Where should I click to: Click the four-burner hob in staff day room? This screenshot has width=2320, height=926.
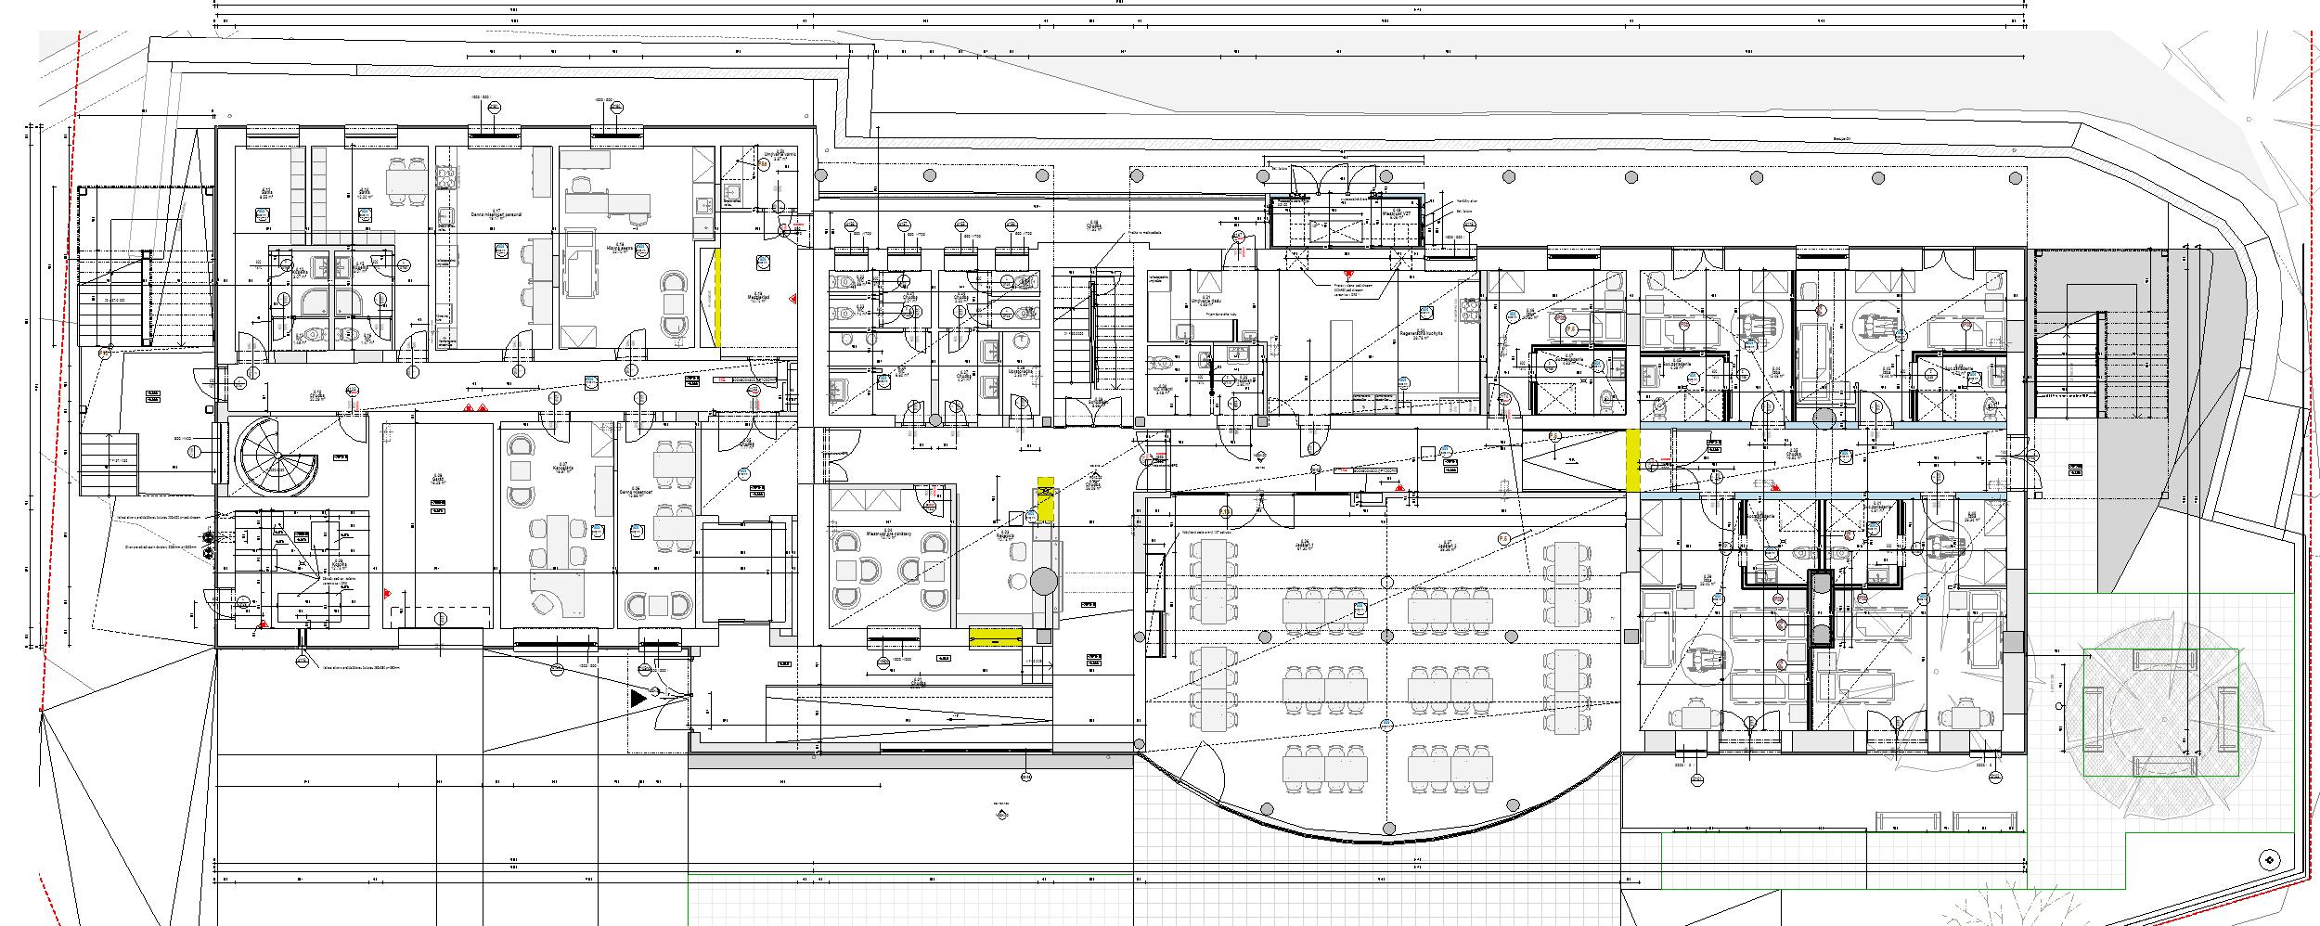point(445,176)
